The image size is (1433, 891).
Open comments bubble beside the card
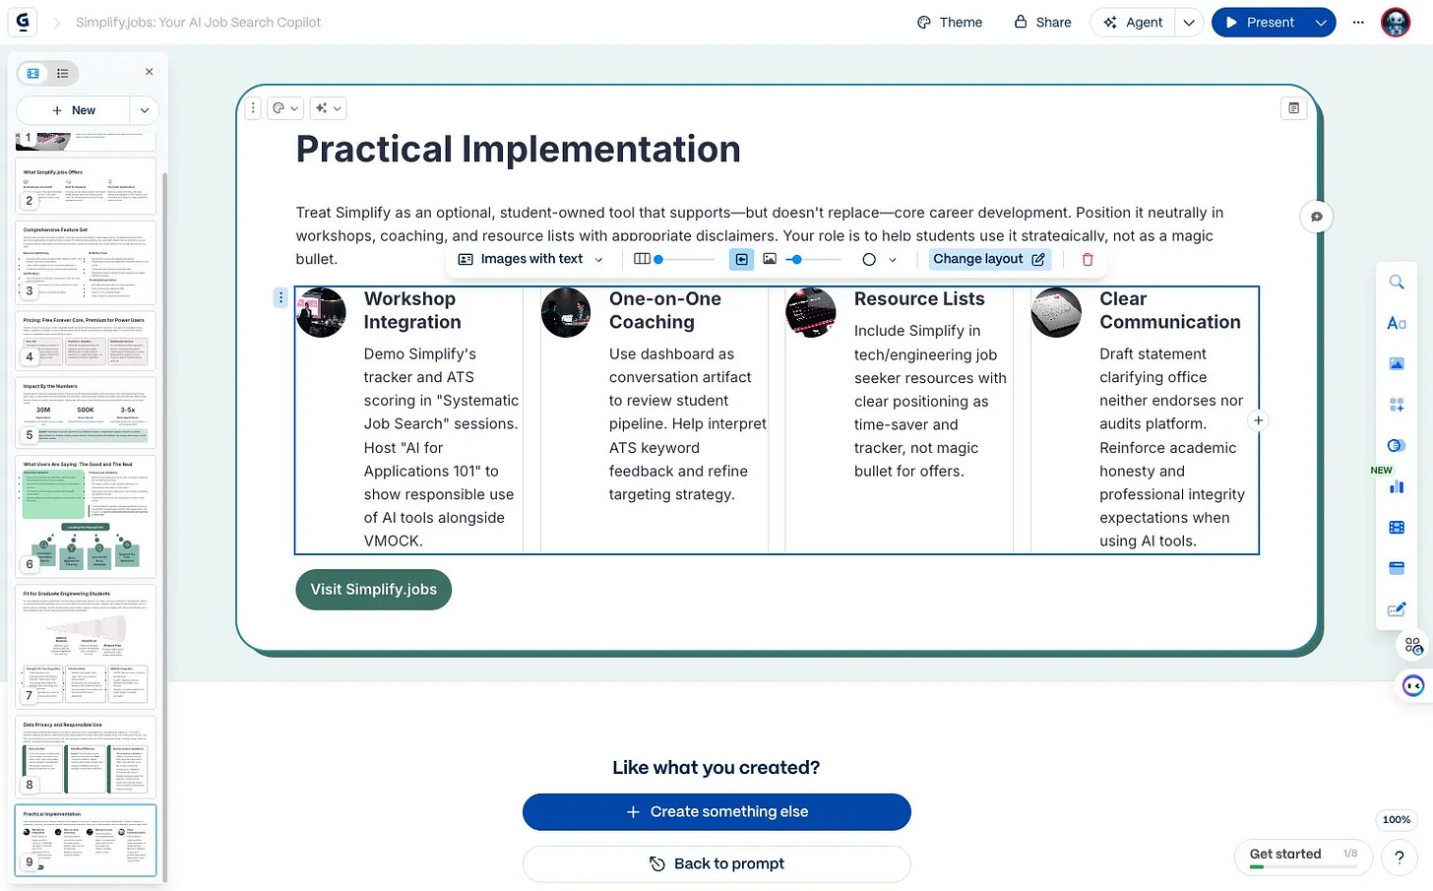tap(1316, 217)
